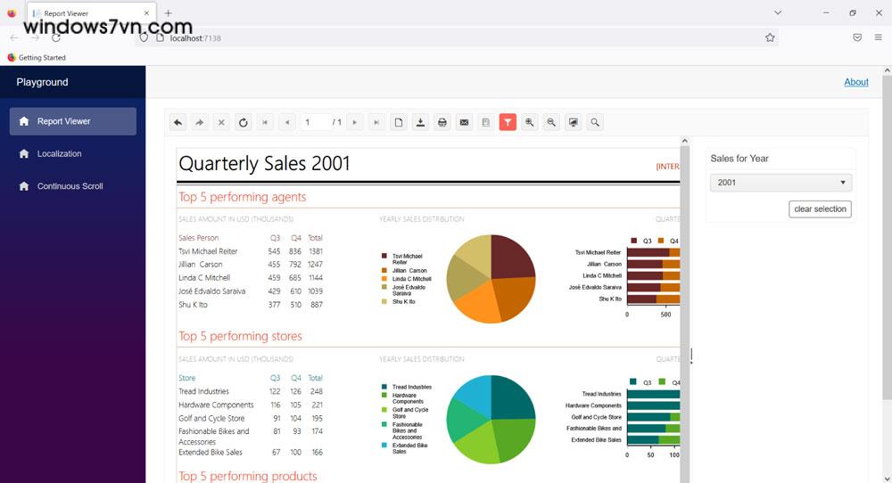The image size is (892, 483).
Task: Click the navigate back arrow in report toolbar
Action: coord(178,122)
